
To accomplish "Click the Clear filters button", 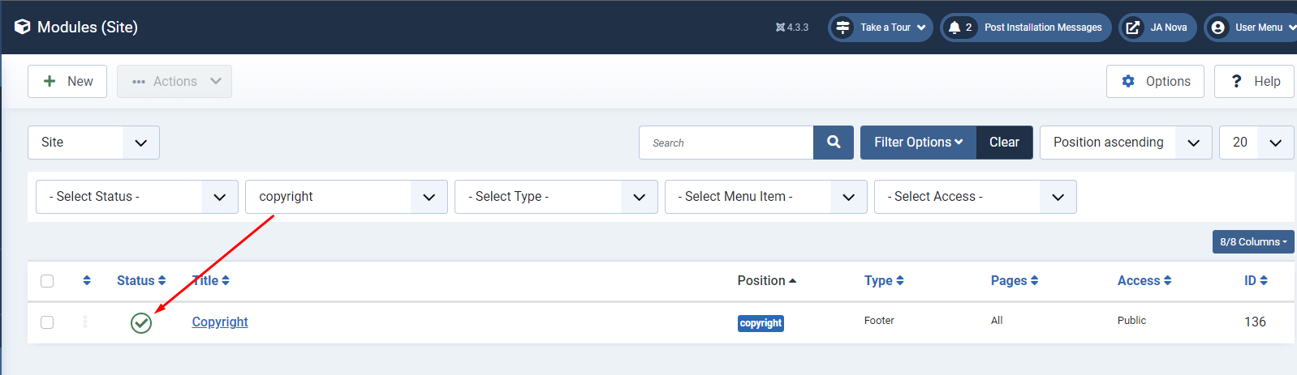I will pyautogui.click(x=1004, y=143).
